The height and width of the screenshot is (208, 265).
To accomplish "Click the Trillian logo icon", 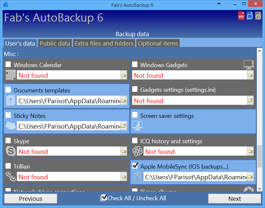I will tap(11, 176).
